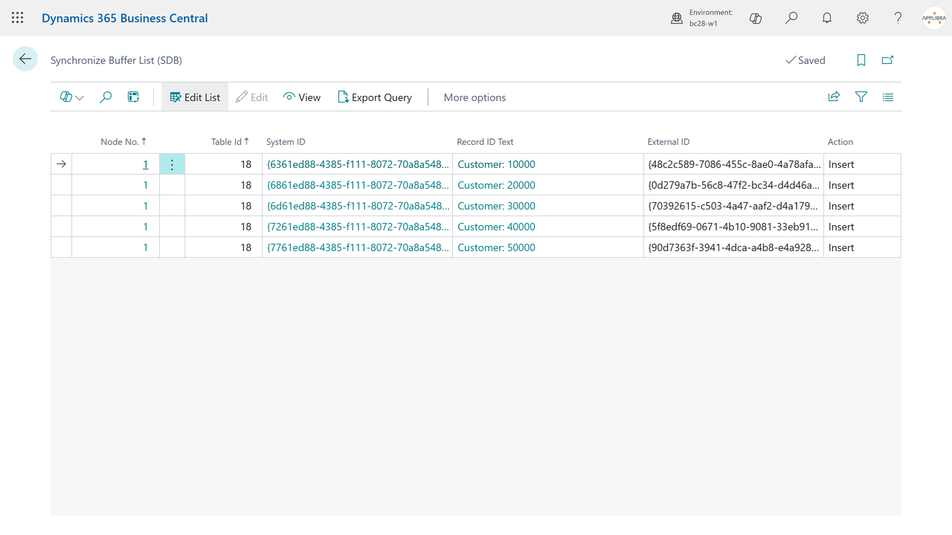Screen dimensions: 952x535
Task: Click Table Id 18 in Customer: 30000 row
Action: pyautogui.click(x=223, y=206)
